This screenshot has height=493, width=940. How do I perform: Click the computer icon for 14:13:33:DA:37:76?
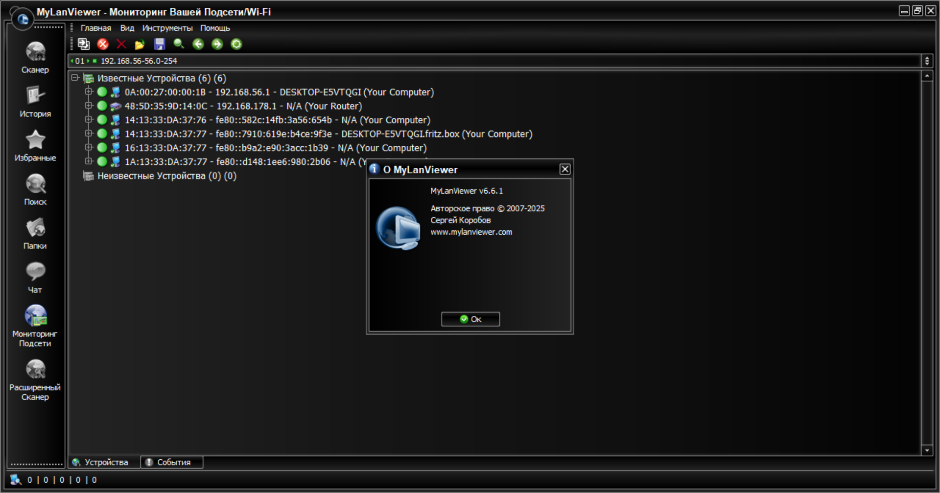116,120
